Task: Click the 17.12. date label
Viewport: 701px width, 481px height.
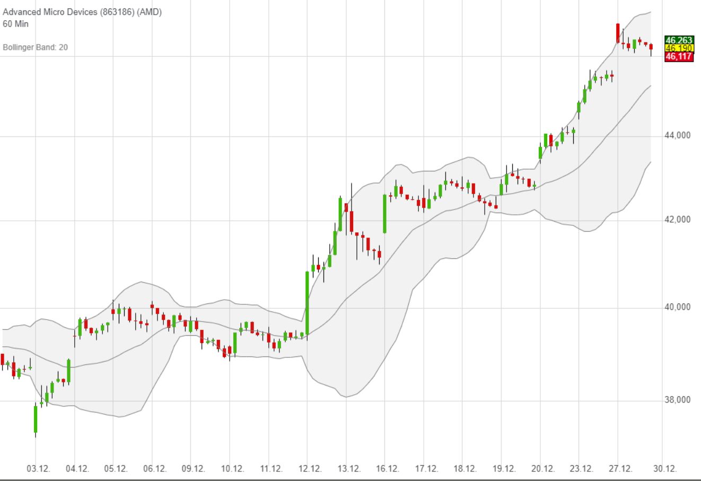Action: click(426, 469)
